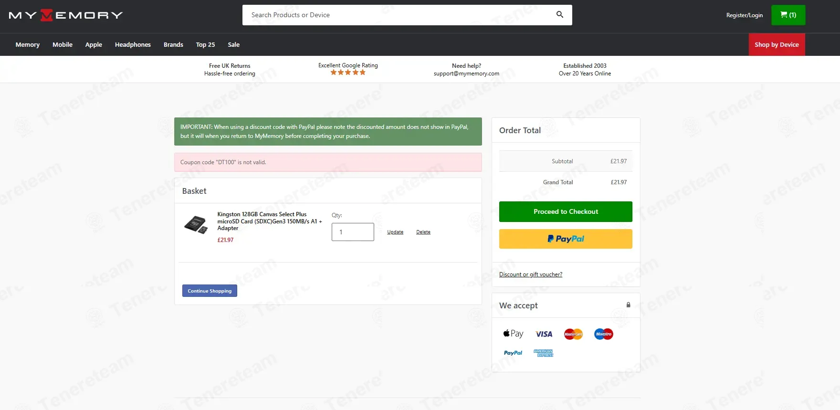Click the search magnifier icon
Screen dimensions: 840x410
[x=560, y=15]
